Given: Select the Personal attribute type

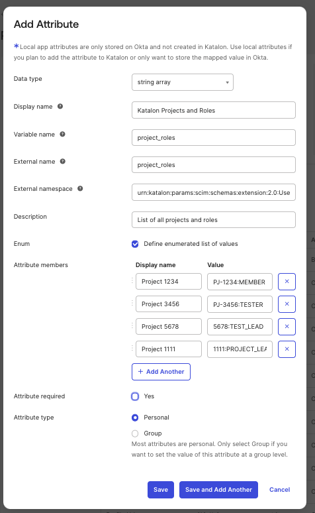Looking at the screenshot, I should point(135,418).
